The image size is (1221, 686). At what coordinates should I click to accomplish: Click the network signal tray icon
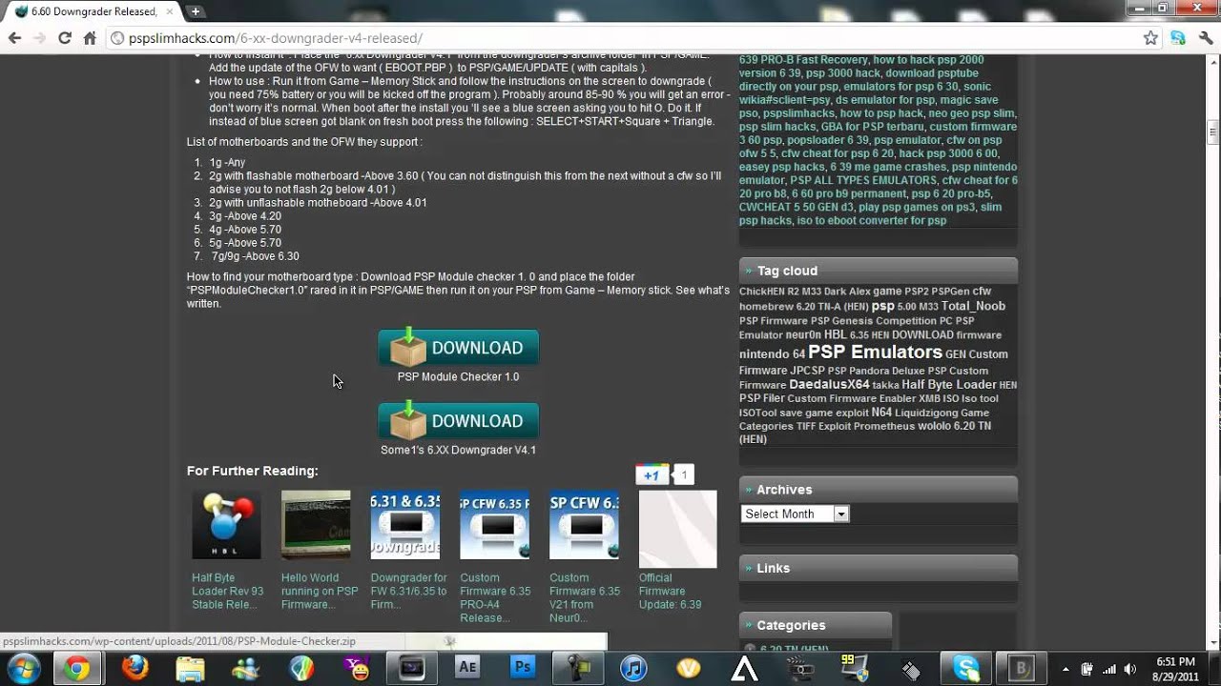(x=1109, y=669)
